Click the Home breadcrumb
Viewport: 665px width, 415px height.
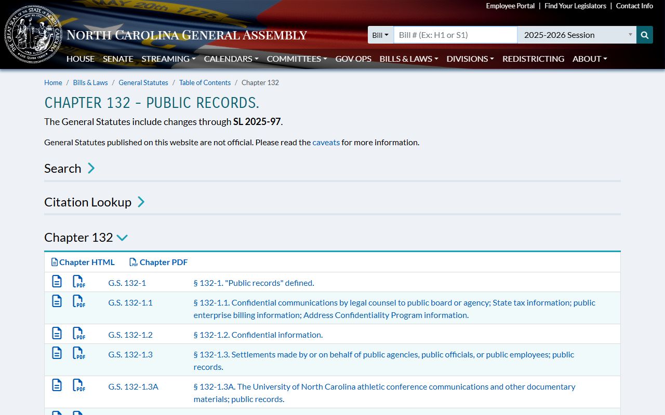point(53,82)
